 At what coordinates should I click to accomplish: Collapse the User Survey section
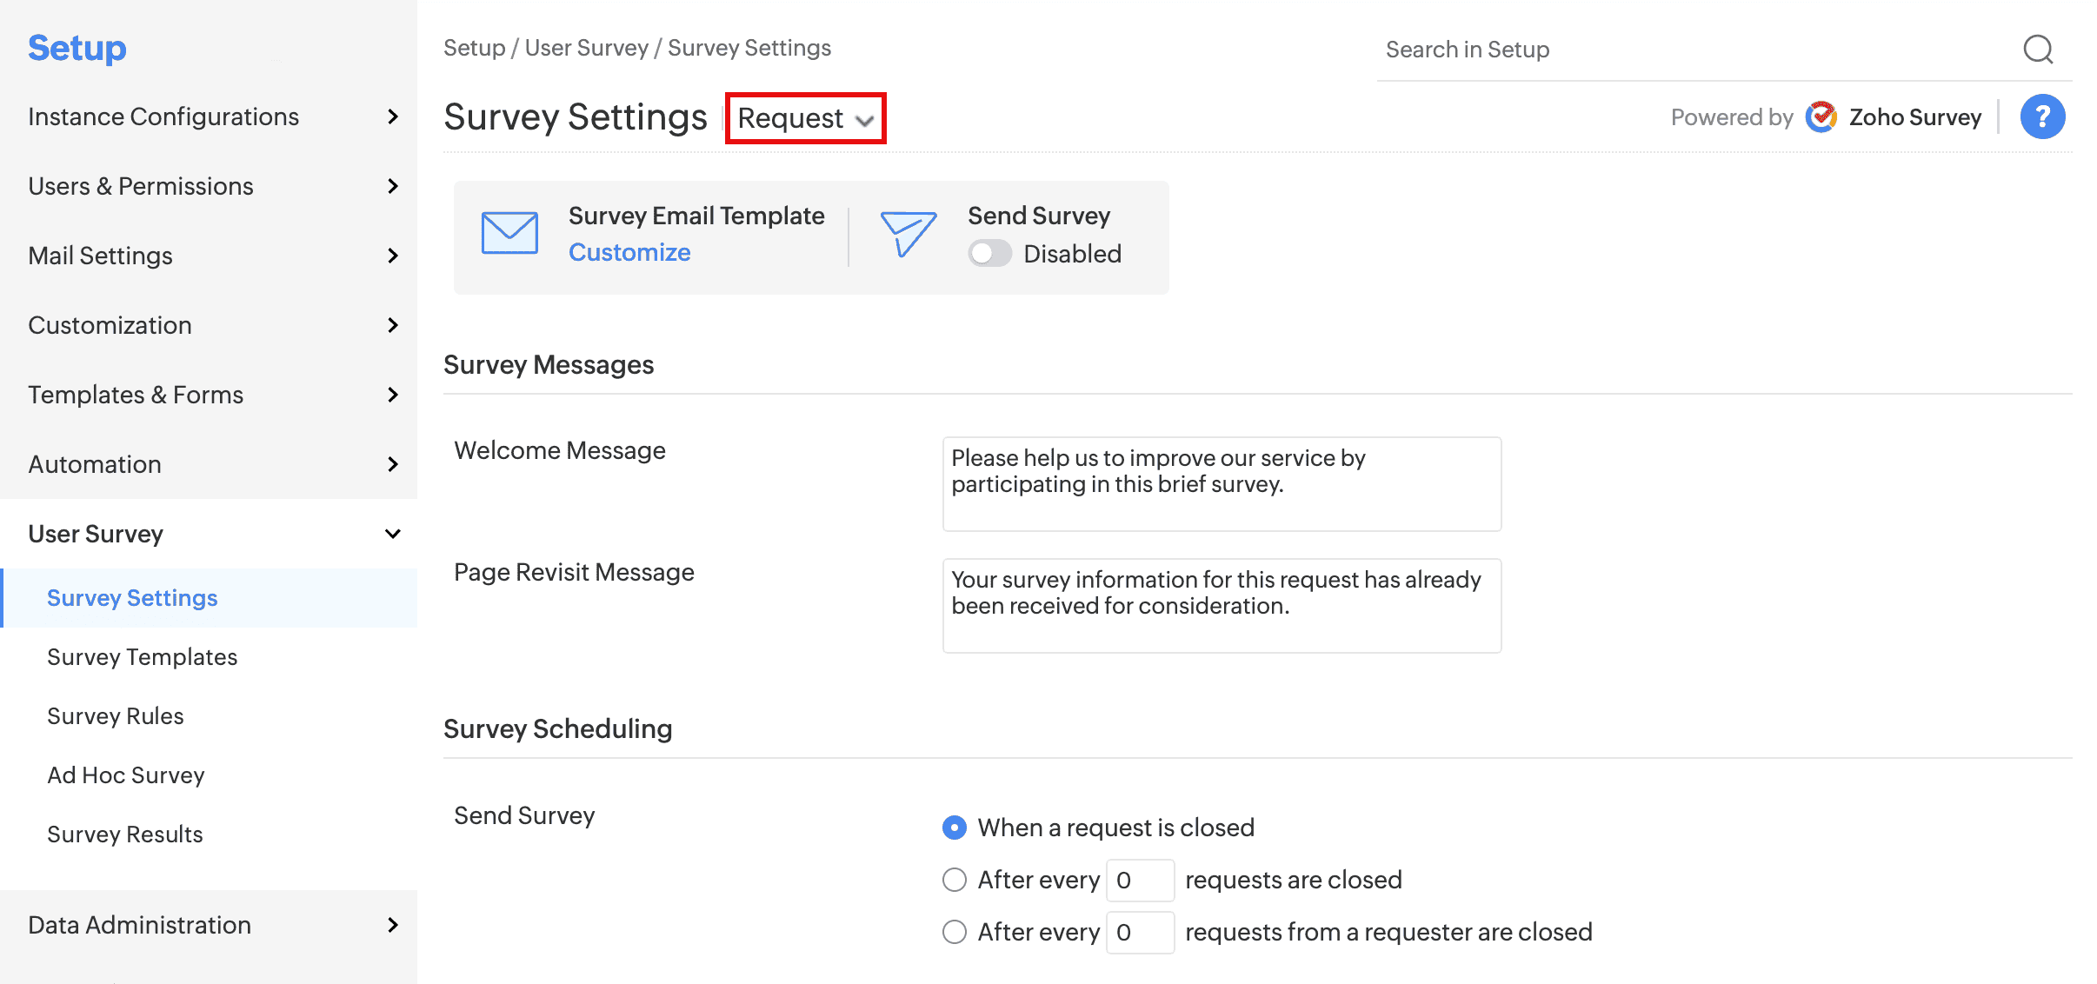393,534
